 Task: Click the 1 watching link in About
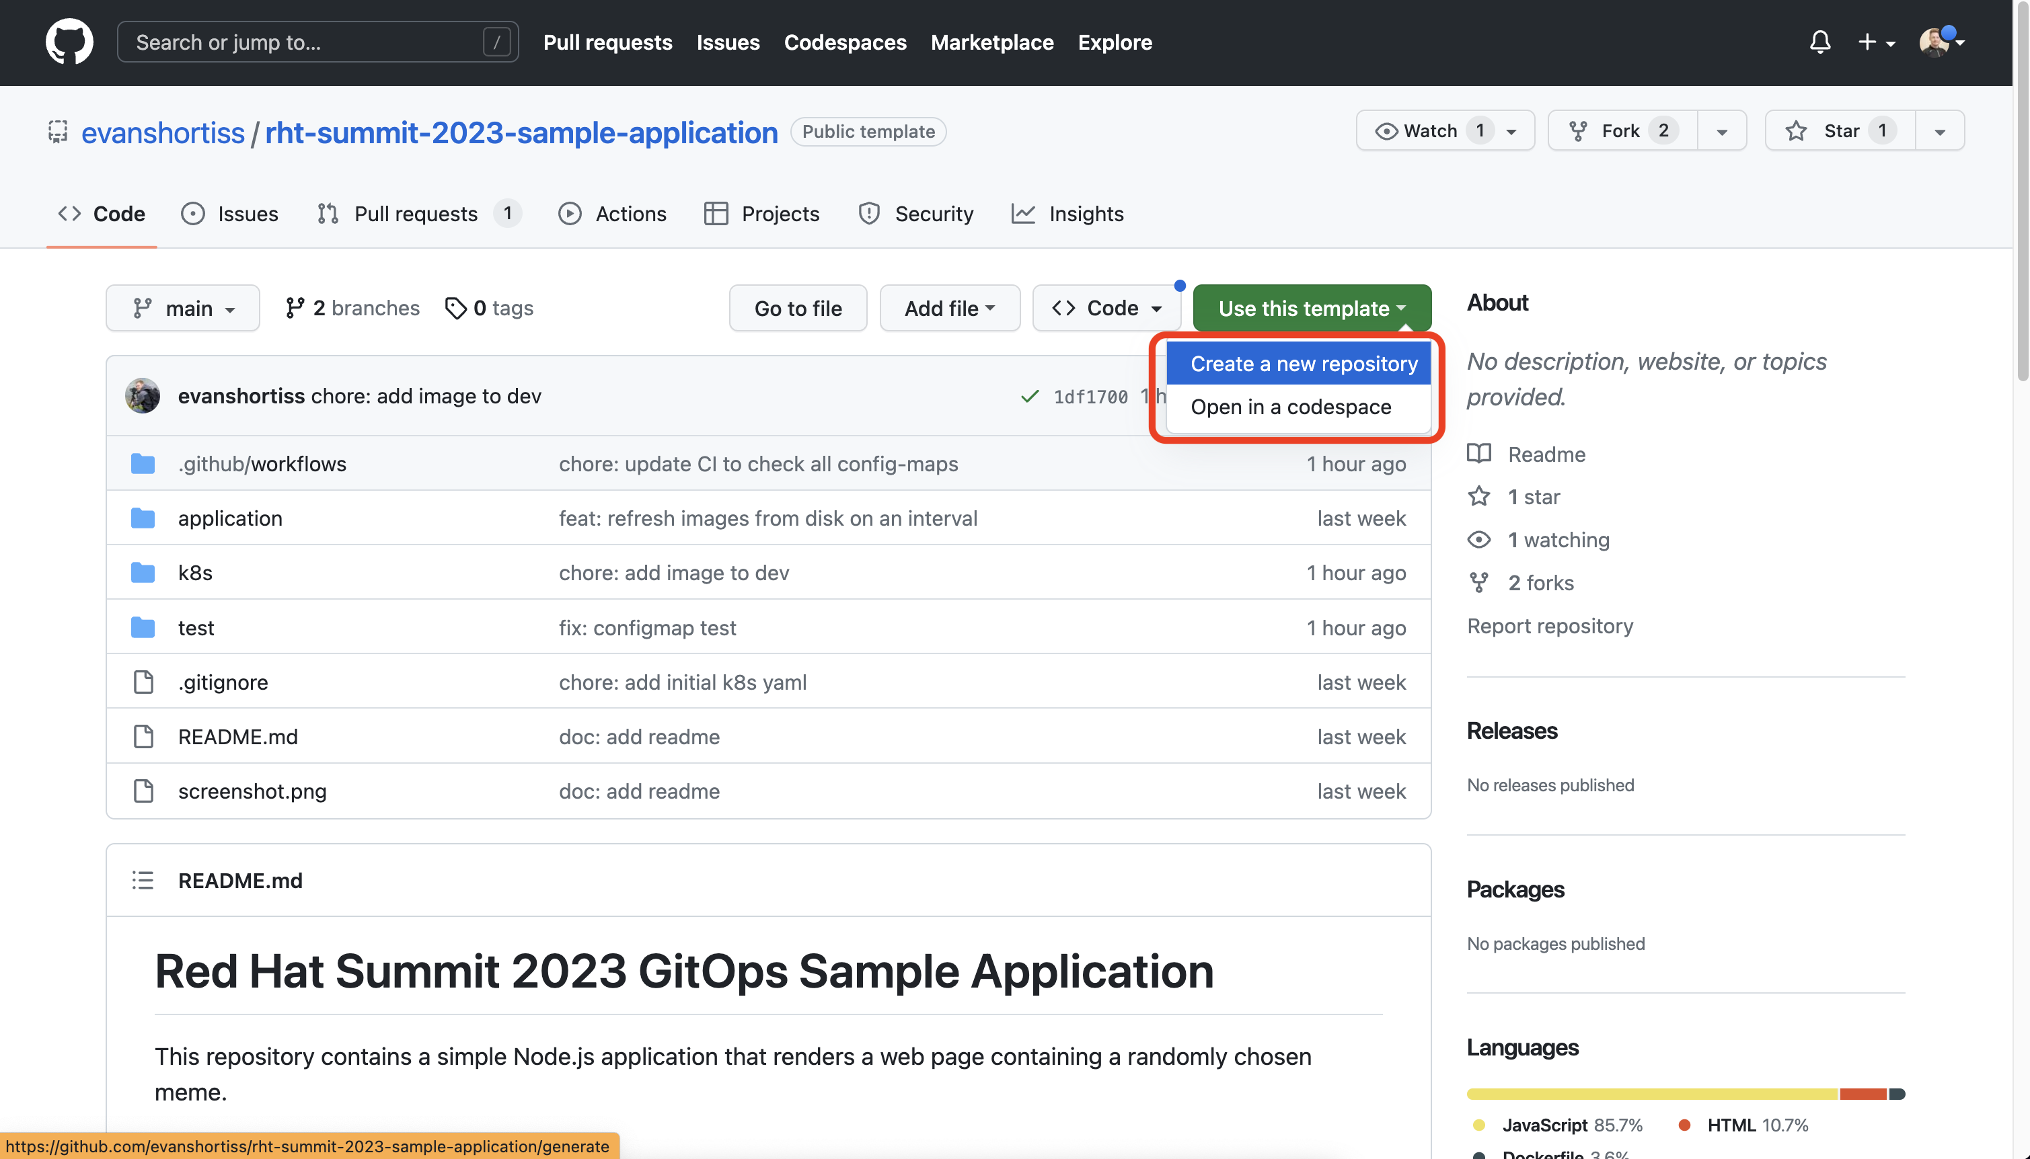pyautogui.click(x=1538, y=540)
